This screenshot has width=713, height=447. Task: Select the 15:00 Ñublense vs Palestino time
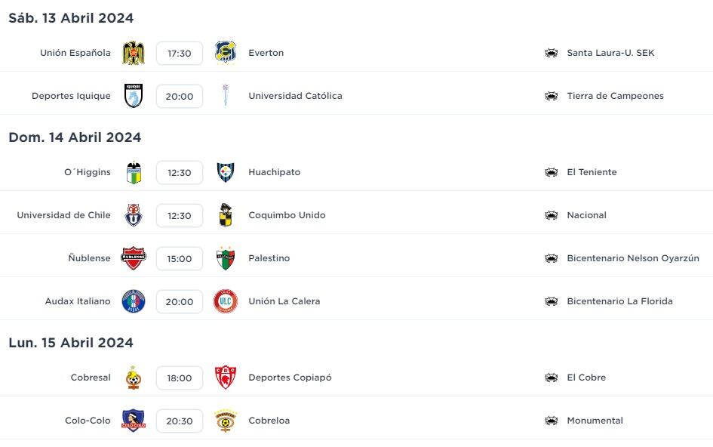(179, 258)
